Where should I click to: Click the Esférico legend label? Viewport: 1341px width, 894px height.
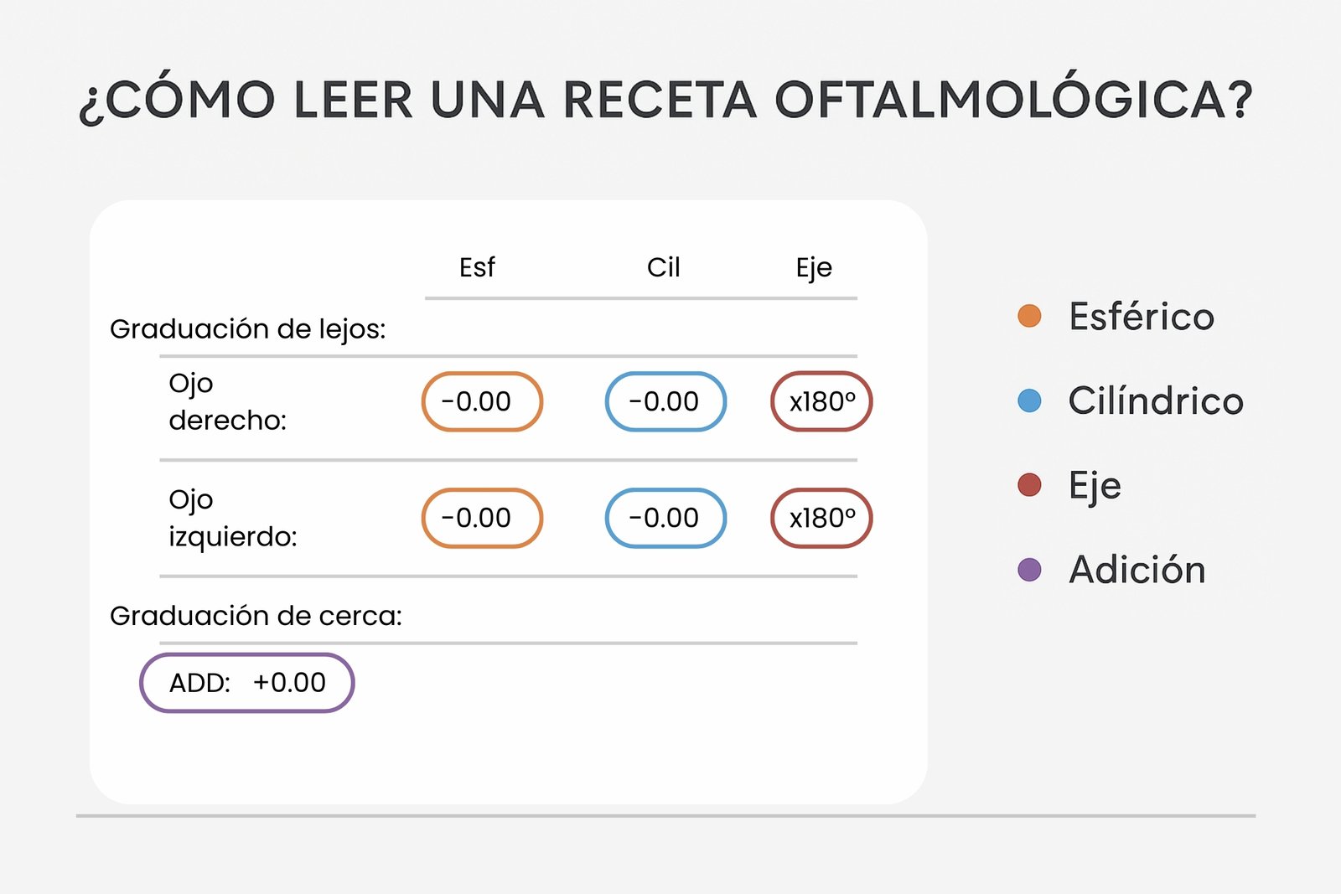[1142, 317]
